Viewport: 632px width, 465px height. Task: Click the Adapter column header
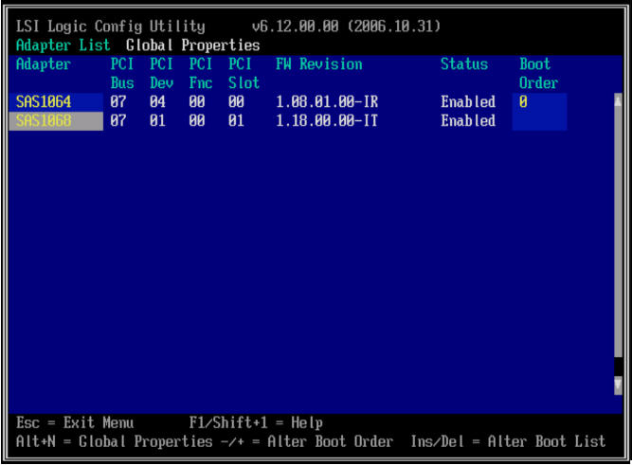point(44,64)
